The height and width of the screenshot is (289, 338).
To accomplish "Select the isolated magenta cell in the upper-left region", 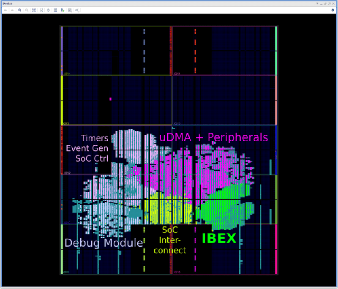I will click(x=110, y=99).
